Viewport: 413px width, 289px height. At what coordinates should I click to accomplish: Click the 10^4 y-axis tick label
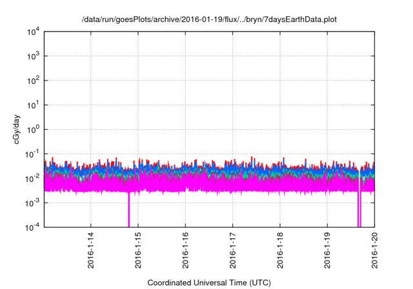(x=34, y=32)
